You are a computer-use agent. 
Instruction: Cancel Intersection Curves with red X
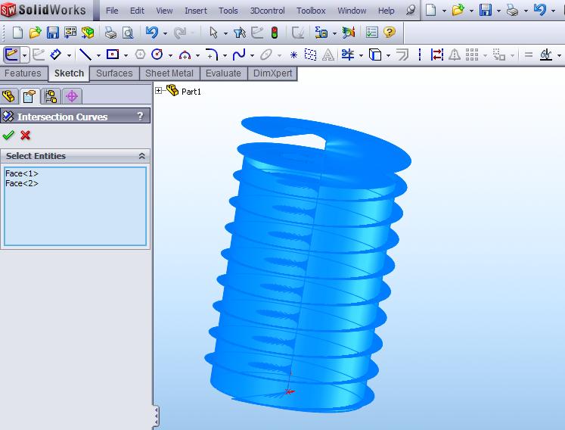[x=25, y=136]
